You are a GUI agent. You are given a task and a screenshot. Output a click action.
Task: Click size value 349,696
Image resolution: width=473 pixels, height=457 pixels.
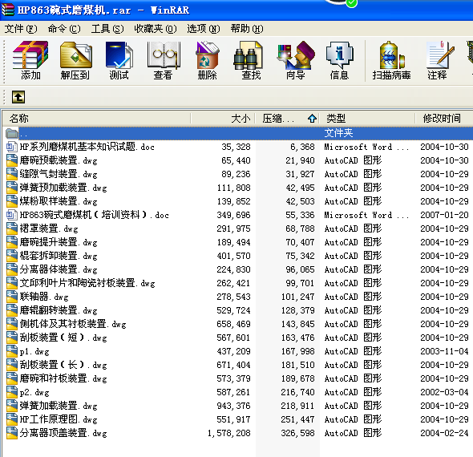pyautogui.click(x=233, y=215)
